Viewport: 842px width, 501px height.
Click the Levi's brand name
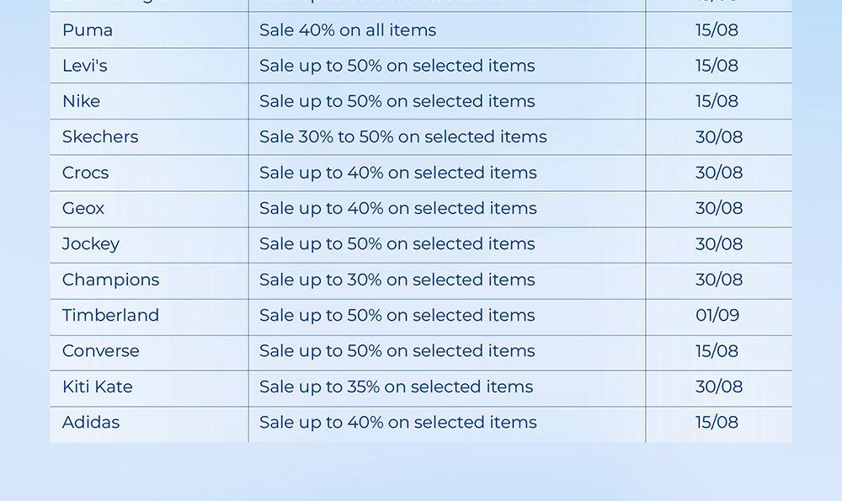[x=85, y=66]
